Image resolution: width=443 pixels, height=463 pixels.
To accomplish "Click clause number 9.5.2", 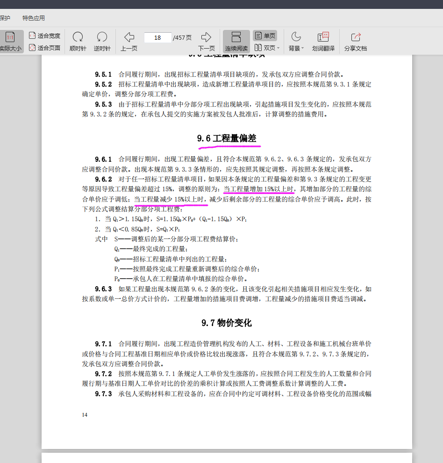I will pos(103,85).
